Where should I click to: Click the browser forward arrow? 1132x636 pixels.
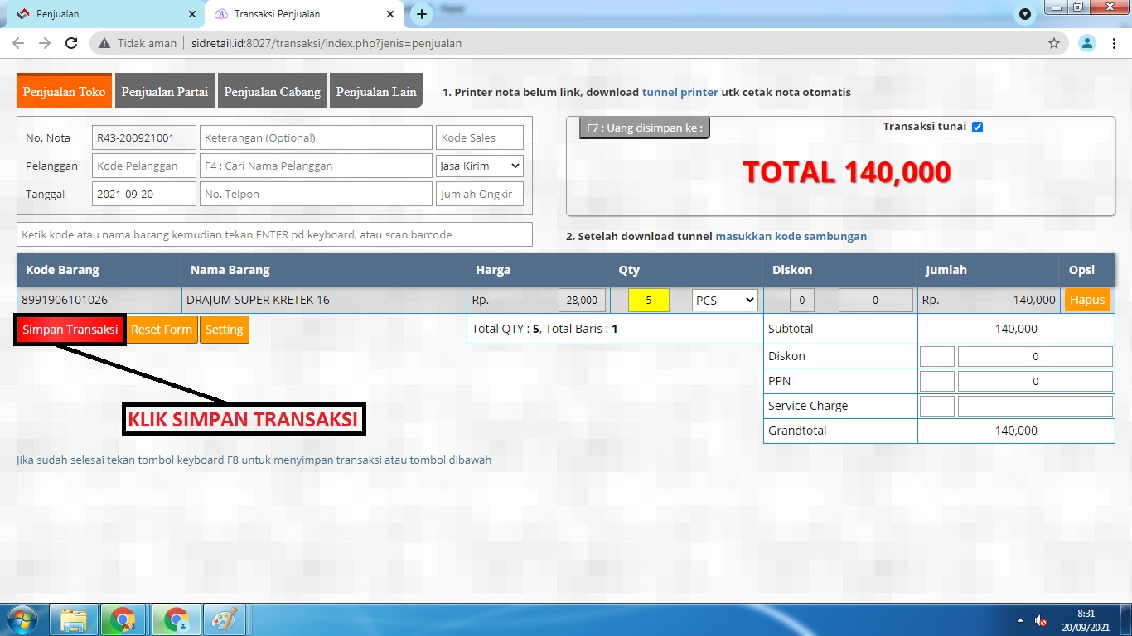coord(45,43)
